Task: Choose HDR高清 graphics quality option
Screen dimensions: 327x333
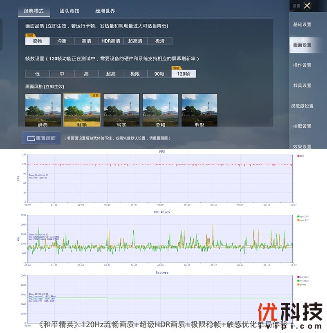Action: coord(111,41)
